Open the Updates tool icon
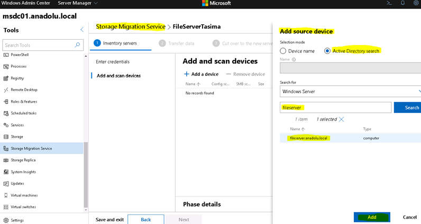The width and height of the screenshot is (421, 224). coord(6,184)
